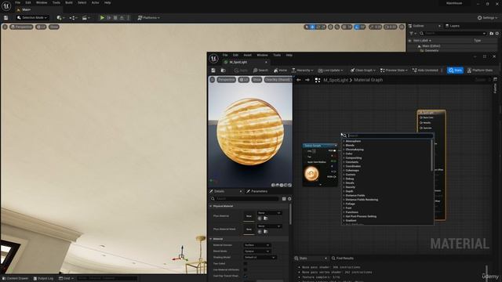Expand the Custom node category

(351, 174)
